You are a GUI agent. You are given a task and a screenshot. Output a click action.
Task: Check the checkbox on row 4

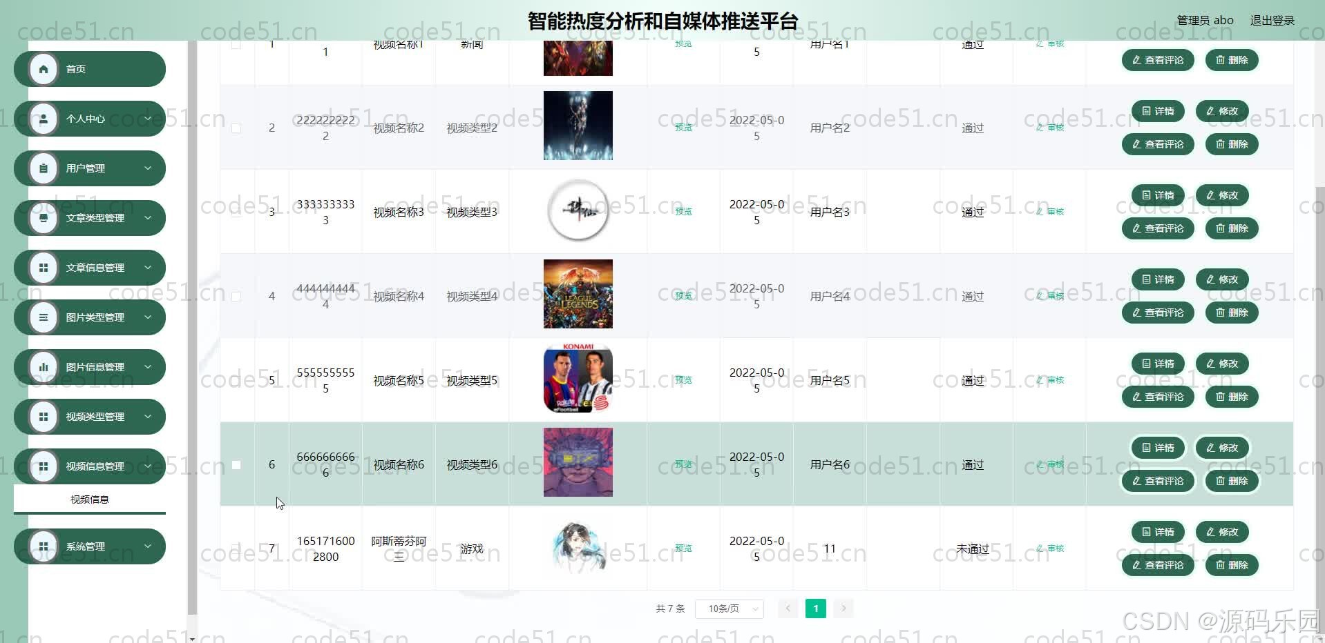tap(237, 295)
